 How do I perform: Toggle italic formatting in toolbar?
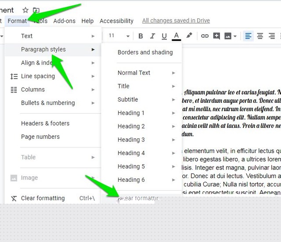tap(152, 36)
